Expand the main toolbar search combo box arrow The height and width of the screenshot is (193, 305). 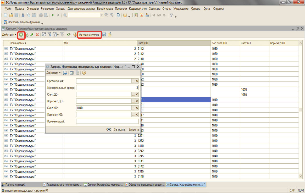pos(102,15)
